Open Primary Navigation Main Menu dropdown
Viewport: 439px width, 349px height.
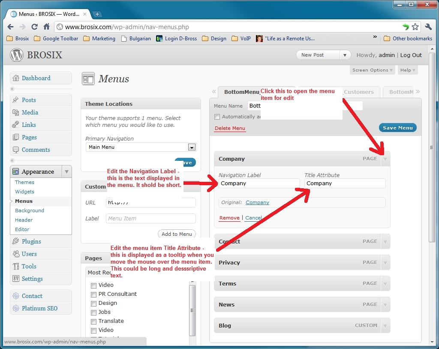[141, 147]
